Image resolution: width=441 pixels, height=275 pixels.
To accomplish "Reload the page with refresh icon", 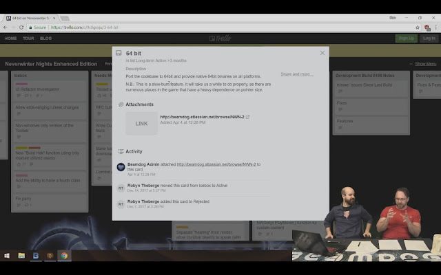I will coord(21,27).
